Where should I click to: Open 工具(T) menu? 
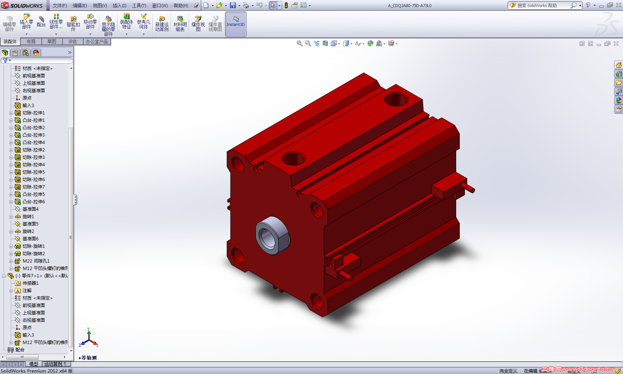pyautogui.click(x=139, y=6)
